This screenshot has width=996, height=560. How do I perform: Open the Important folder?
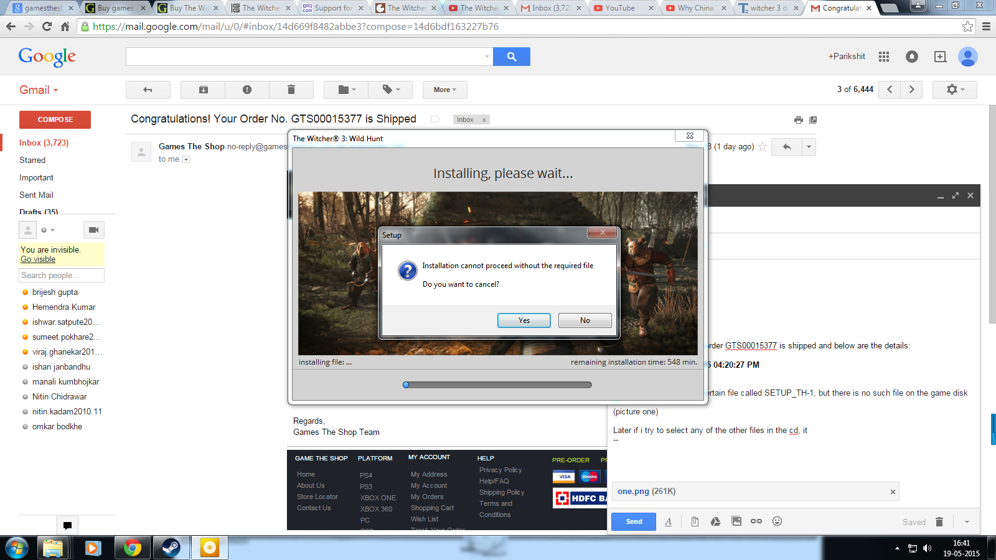pos(36,177)
